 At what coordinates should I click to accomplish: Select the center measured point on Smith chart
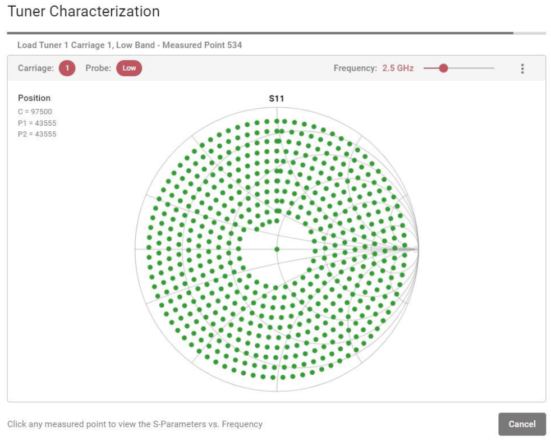[x=277, y=249]
